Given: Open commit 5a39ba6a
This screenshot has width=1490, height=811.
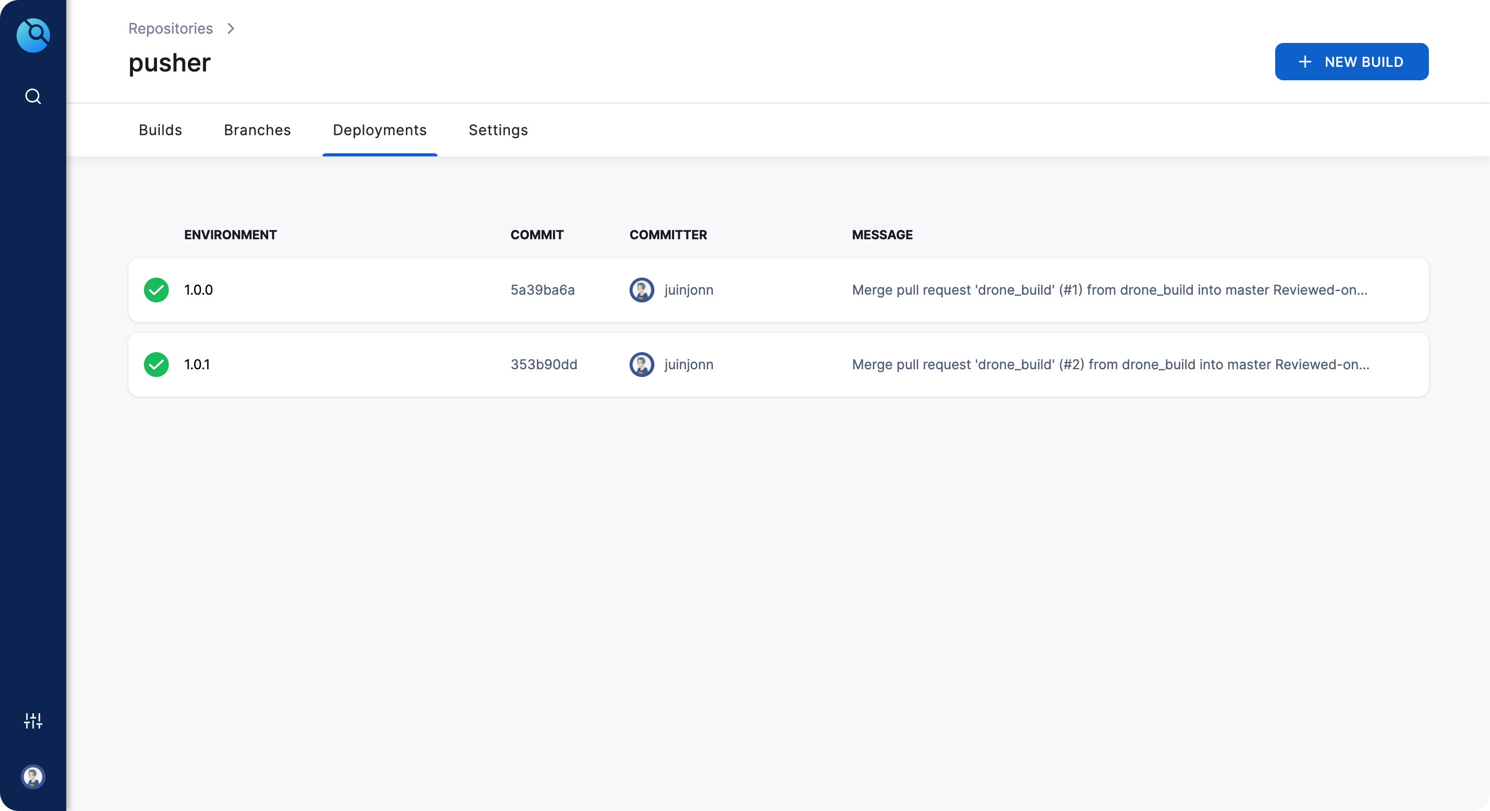Looking at the screenshot, I should [542, 290].
